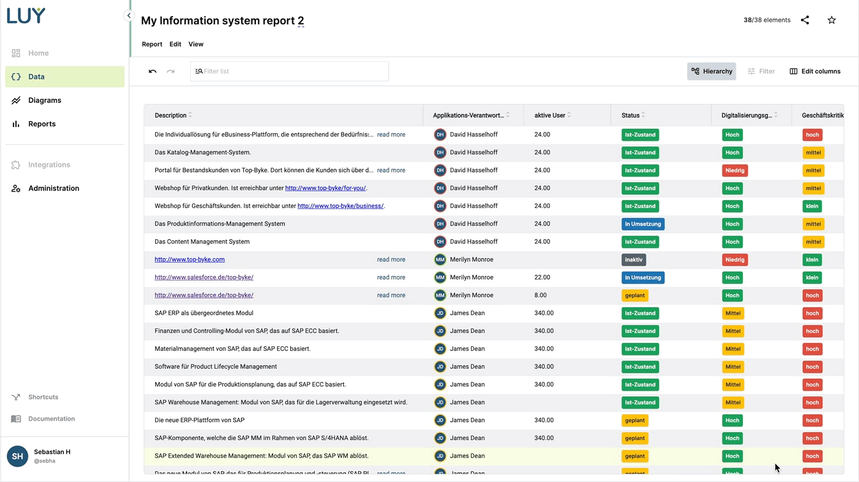Open the View menu
Screen dimensions: 859x482
pos(195,44)
